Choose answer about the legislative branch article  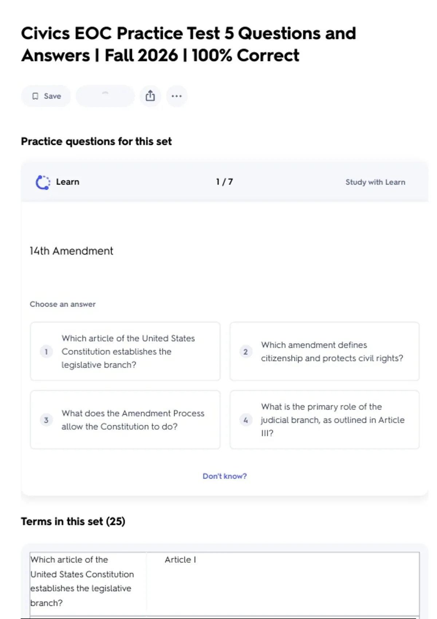(128, 351)
